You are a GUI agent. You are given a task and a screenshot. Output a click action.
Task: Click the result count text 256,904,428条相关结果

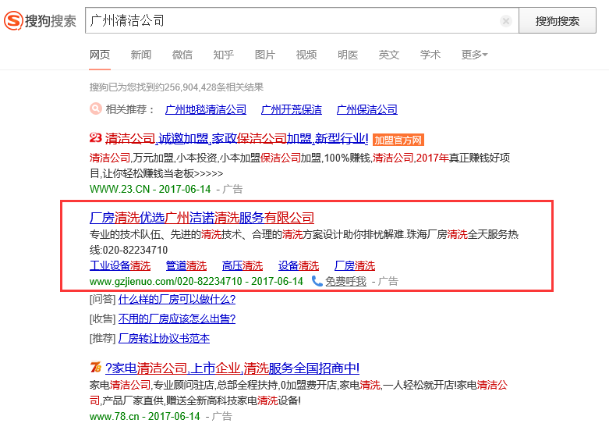pos(214,87)
